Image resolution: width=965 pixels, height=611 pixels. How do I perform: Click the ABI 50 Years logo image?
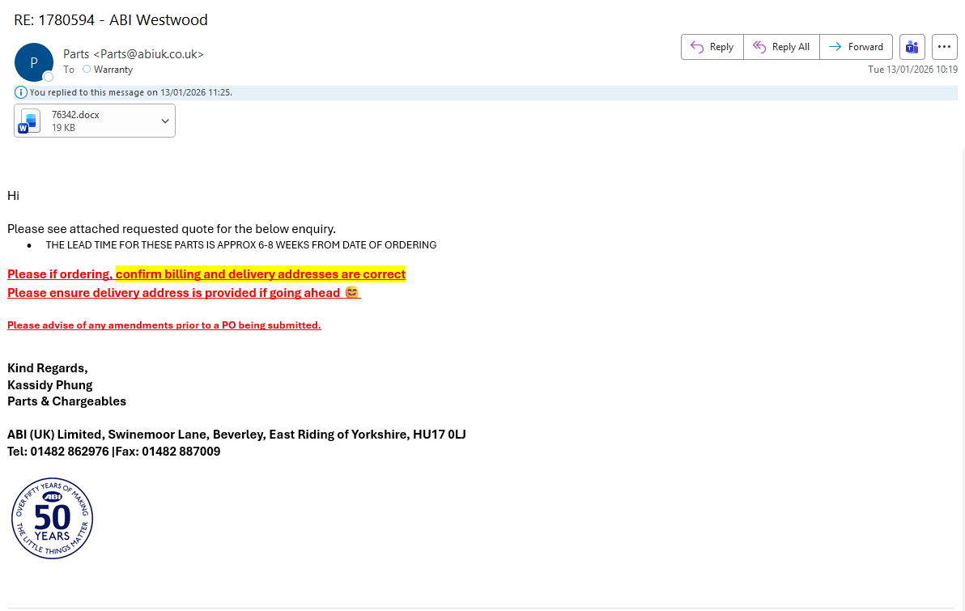coord(53,518)
